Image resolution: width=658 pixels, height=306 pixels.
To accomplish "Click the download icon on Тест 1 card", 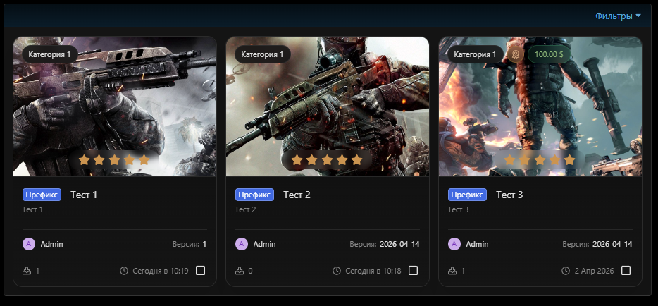I will [x=27, y=271].
